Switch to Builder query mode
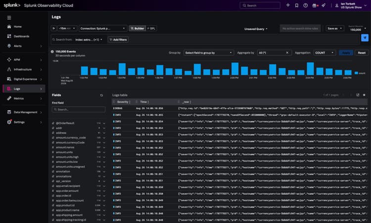371x223 pixels. tap(138, 28)
